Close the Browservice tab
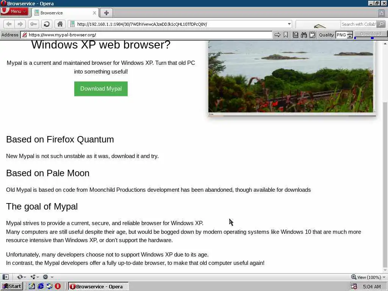 (94, 13)
